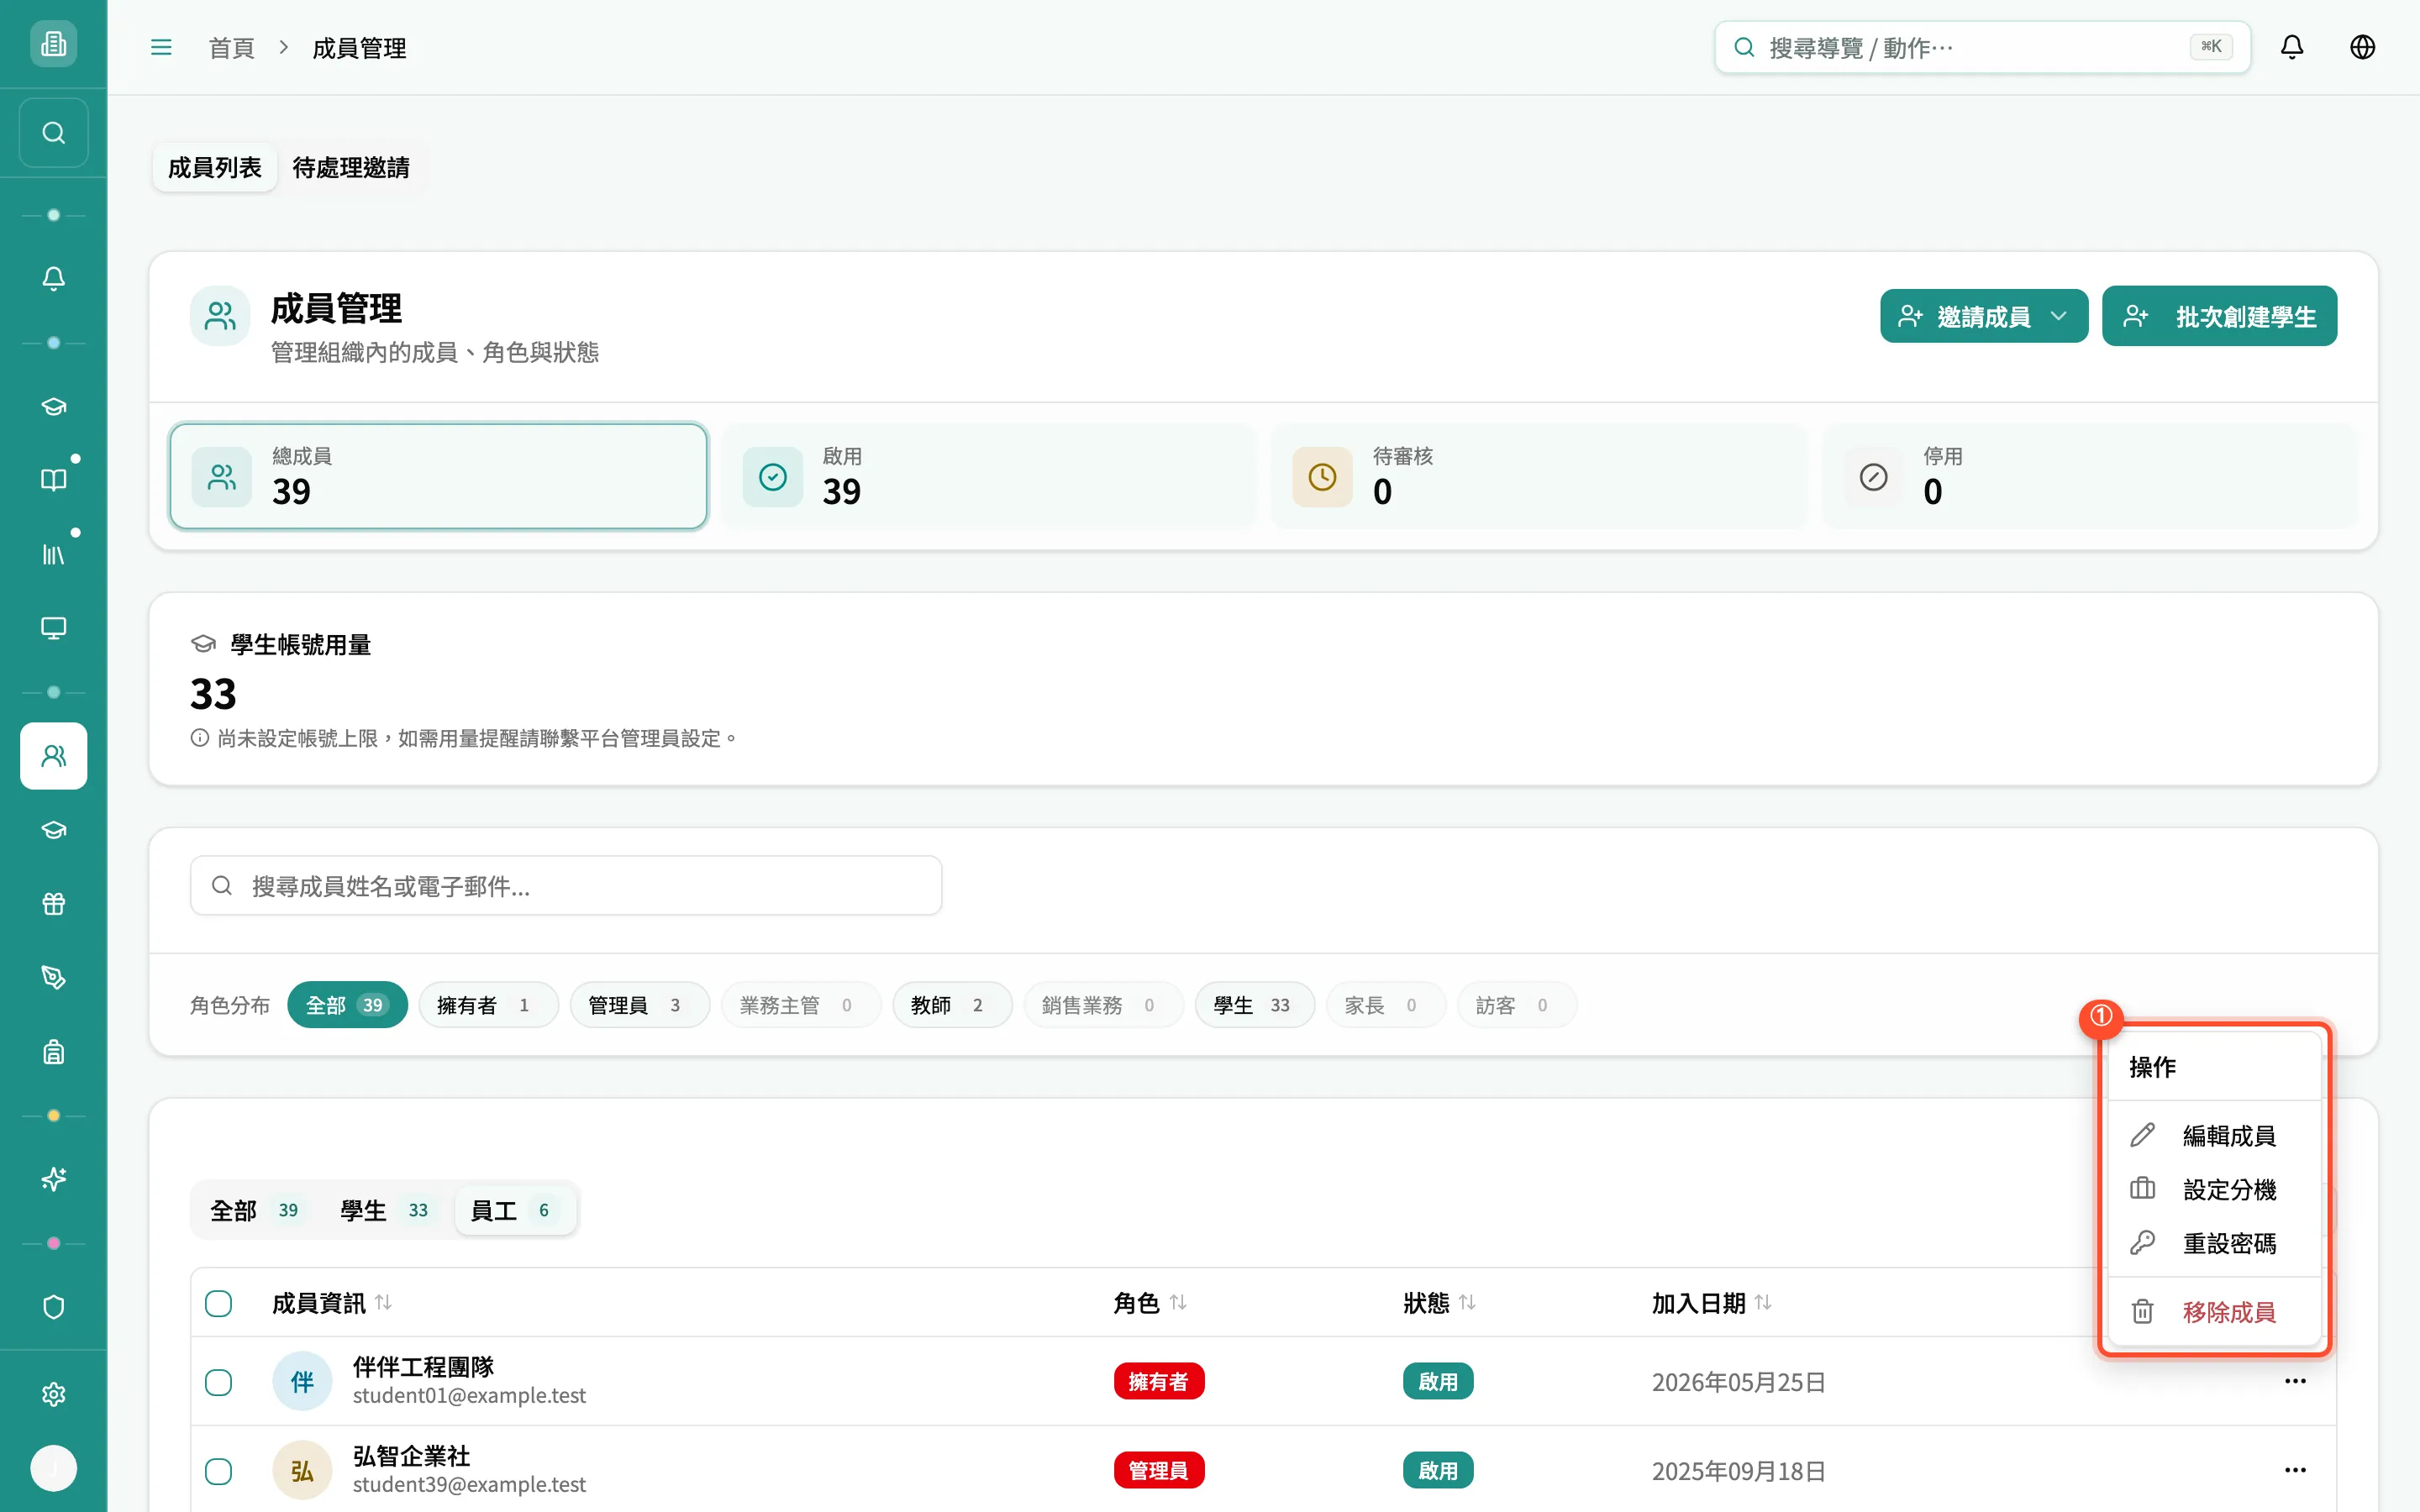Image resolution: width=2420 pixels, height=1512 pixels.
Task: Select the 學生 33 table tab
Action: click(x=385, y=1210)
